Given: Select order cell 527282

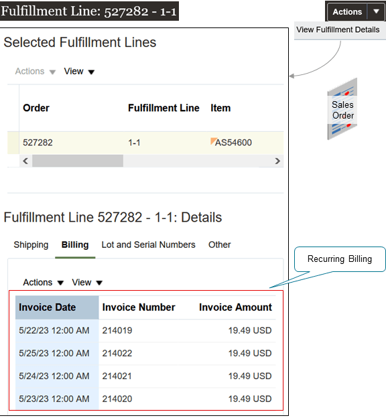Looking at the screenshot, I should pos(38,143).
